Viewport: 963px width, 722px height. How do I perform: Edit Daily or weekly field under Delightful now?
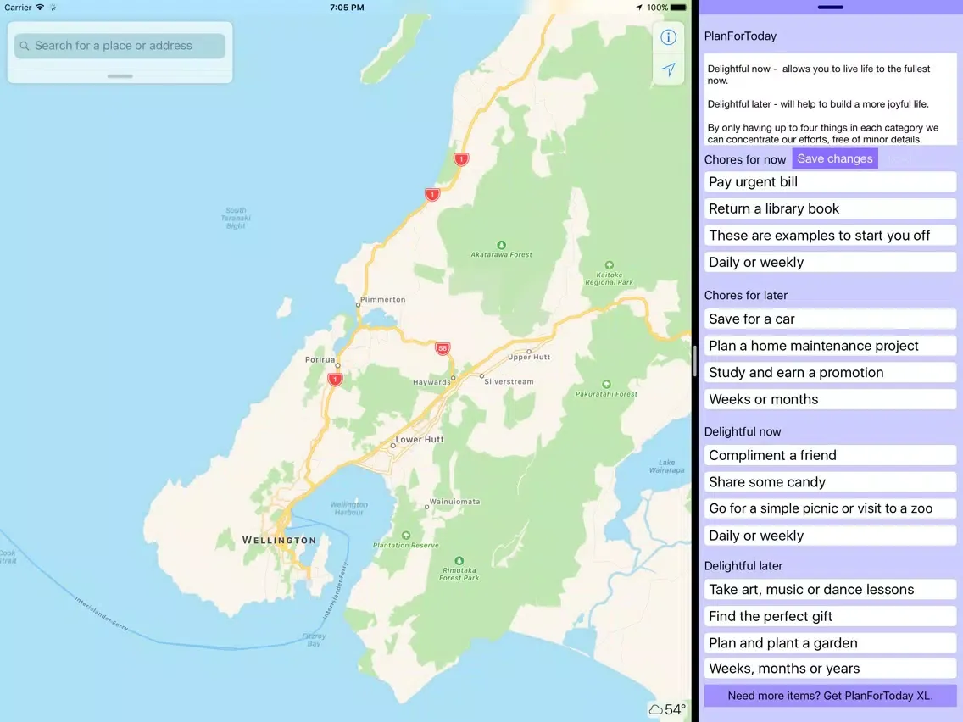[x=831, y=536]
